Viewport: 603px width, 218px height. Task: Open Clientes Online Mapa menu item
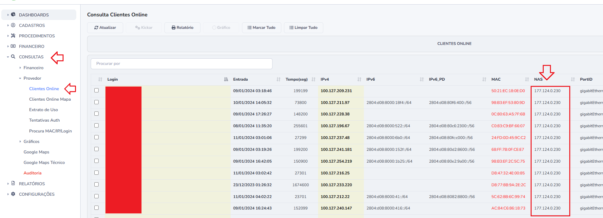[x=50, y=99]
